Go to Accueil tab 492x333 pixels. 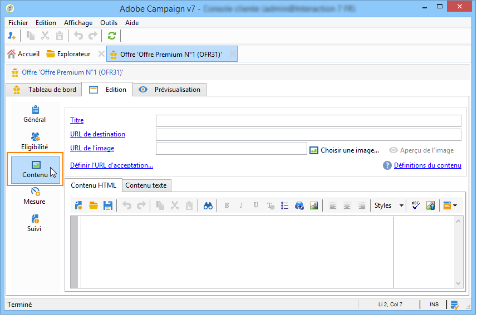coord(23,54)
